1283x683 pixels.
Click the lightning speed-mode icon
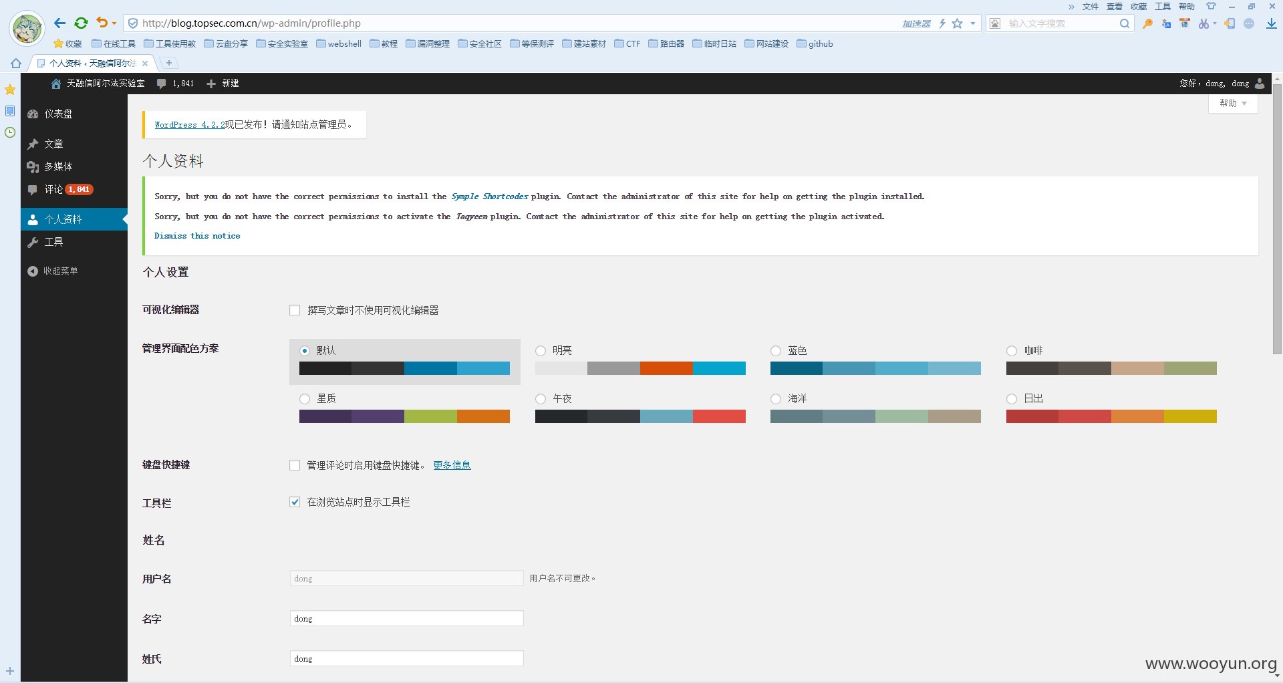click(x=942, y=23)
